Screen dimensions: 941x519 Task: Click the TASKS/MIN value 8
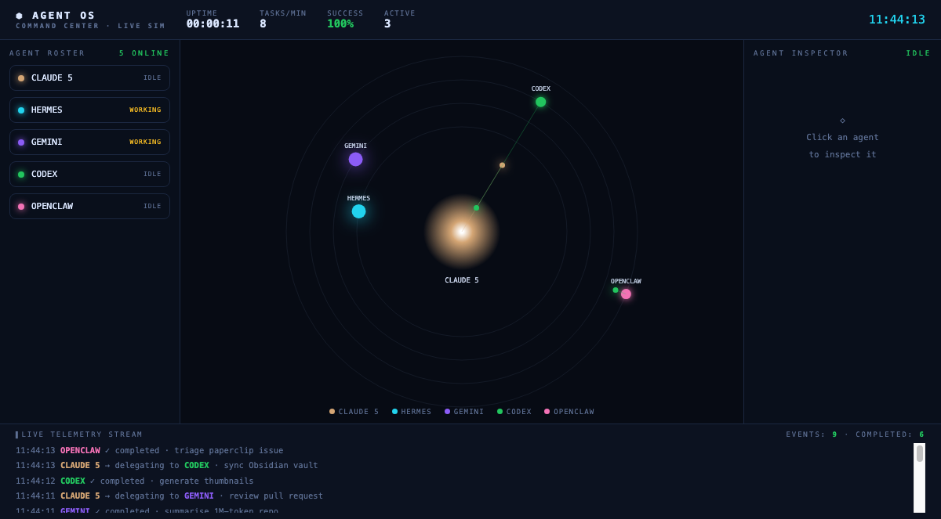pyautogui.click(x=263, y=23)
